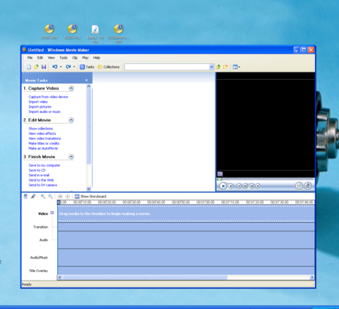Open the Clip menu
Screen dimensions: 339x309
[75, 57]
